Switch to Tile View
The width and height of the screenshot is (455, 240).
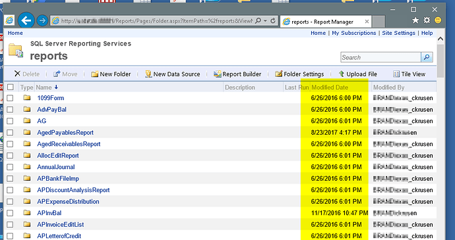(409, 74)
